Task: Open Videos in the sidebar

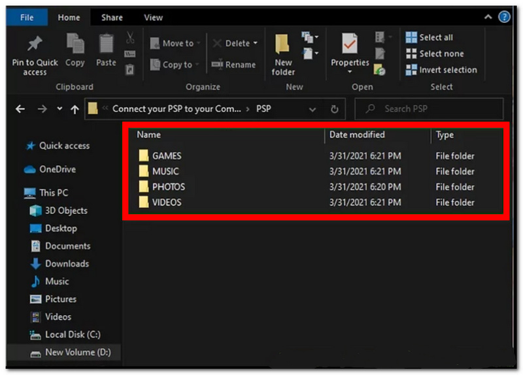Action: pos(50,317)
